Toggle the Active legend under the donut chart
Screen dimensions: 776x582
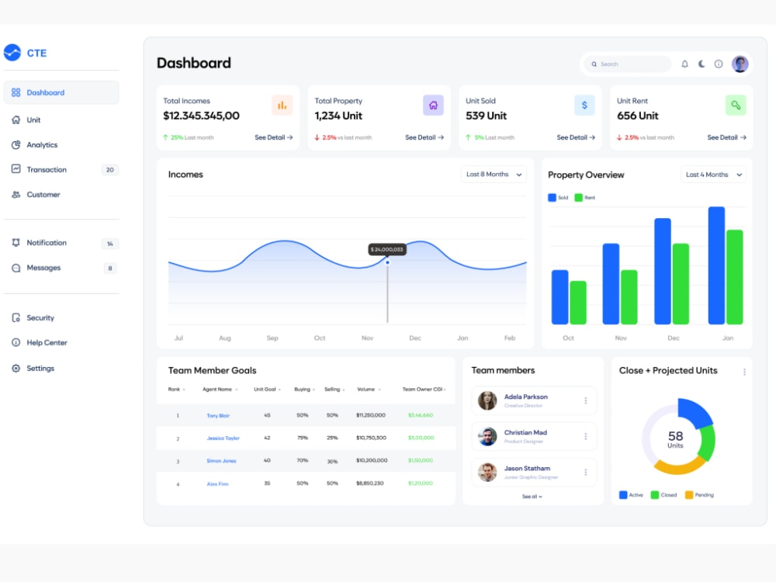(x=632, y=494)
